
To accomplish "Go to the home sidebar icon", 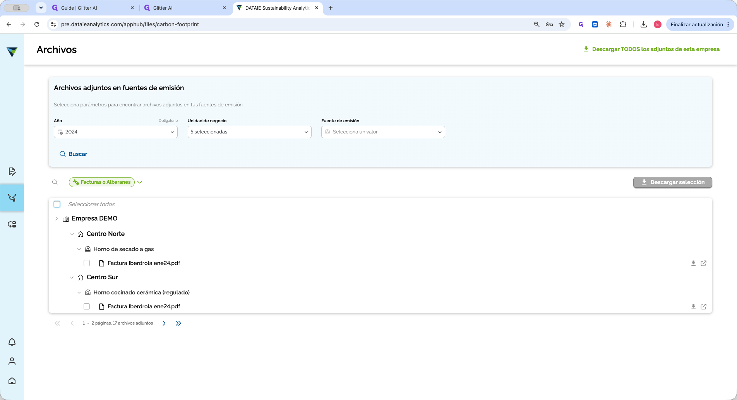I will (12, 381).
